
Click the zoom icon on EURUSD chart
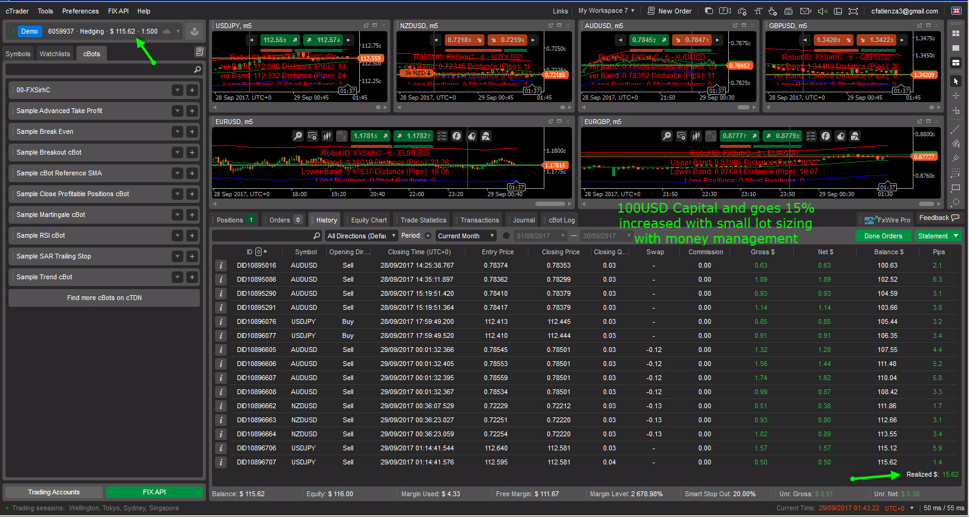point(298,136)
